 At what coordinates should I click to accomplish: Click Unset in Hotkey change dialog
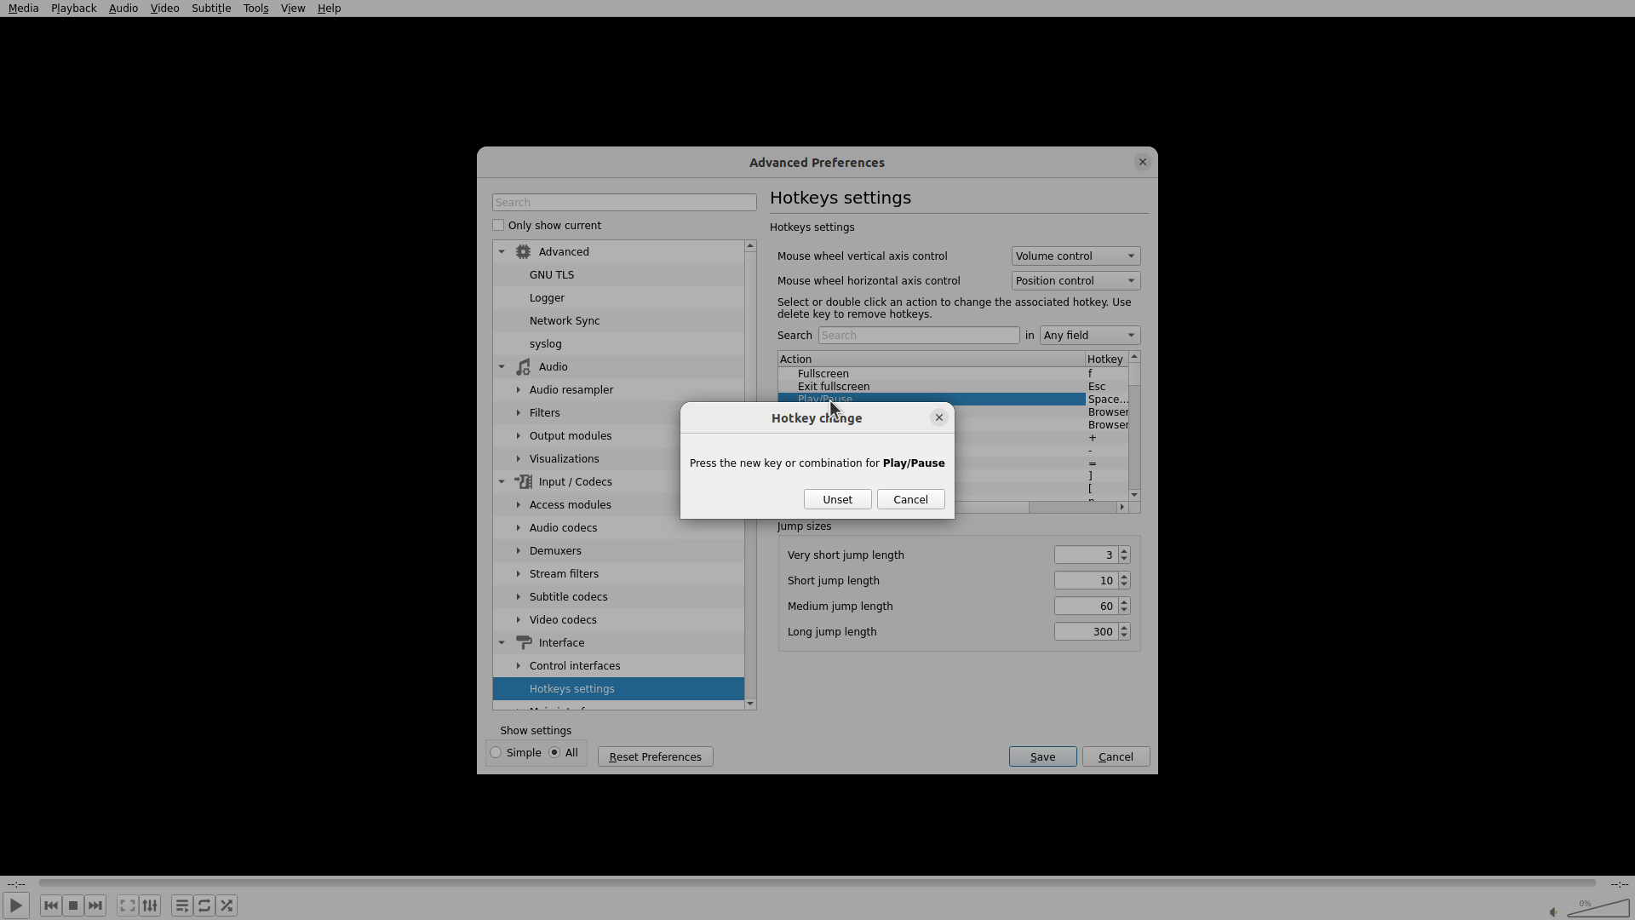point(837,500)
